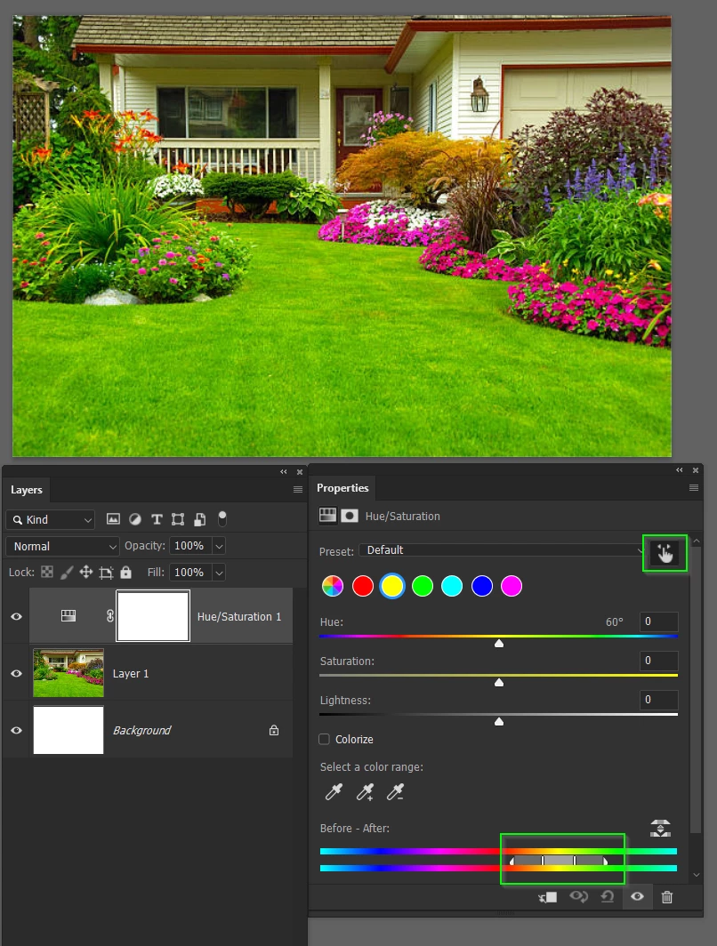Hide the Hue/Saturation 1 layer
This screenshot has height=946, width=717.
coord(16,617)
